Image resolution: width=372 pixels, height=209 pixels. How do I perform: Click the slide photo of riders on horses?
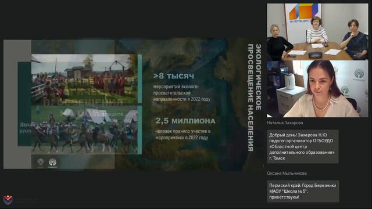[x=84, y=129]
